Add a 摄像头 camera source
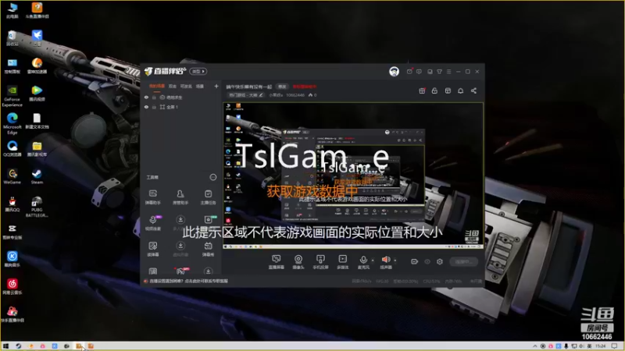The image size is (625, 351). click(298, 262)
